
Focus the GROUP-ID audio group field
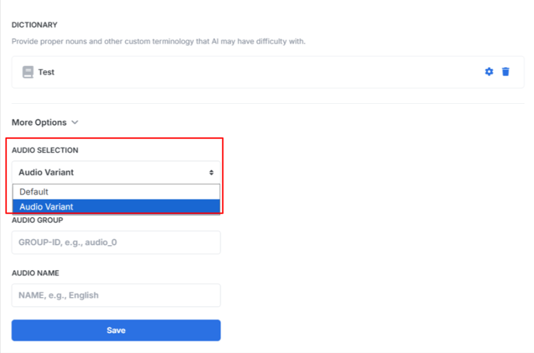[x=116, y=242]
